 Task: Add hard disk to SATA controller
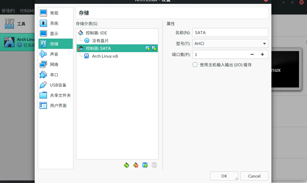pyautogui.click(x=154, y=48)
